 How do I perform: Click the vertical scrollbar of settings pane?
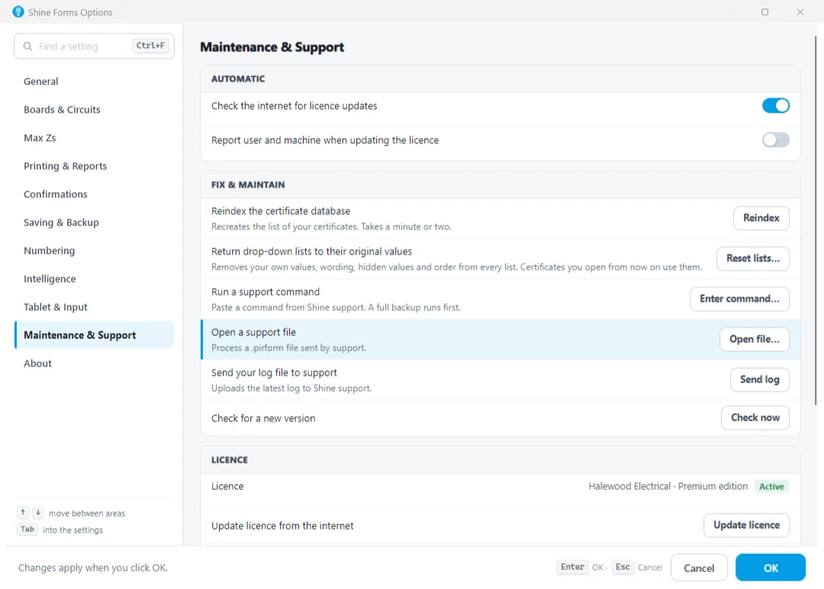pos(816,220)
